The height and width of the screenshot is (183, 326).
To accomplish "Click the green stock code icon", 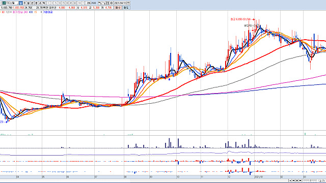I will pos(4,3).
